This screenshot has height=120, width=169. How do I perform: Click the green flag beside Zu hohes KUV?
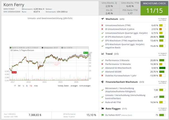pos(103,115)
